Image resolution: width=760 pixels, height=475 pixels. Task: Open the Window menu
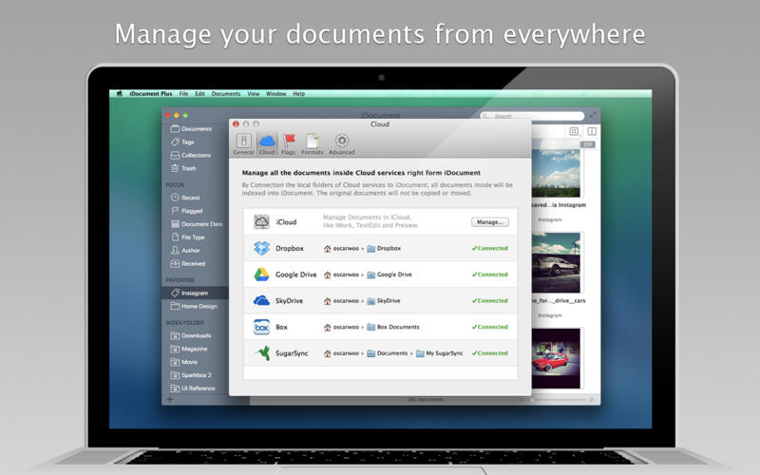click(x=275, y=93)
